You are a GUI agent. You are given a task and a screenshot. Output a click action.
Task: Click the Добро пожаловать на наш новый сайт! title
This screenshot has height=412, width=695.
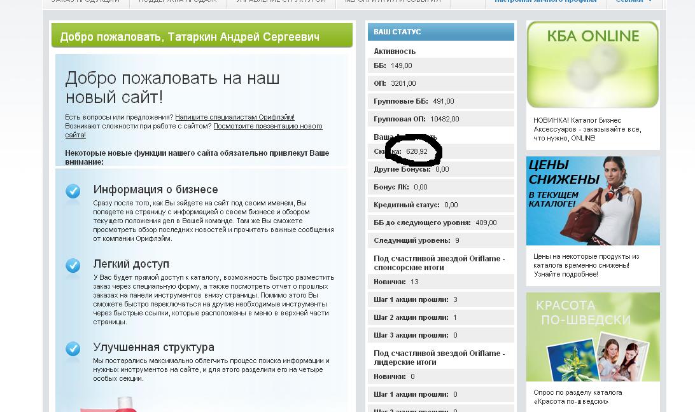tap(172, 87)
